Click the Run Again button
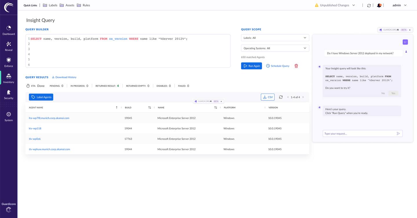The height and width of the screenshot is (218, 417). (251, 66)
